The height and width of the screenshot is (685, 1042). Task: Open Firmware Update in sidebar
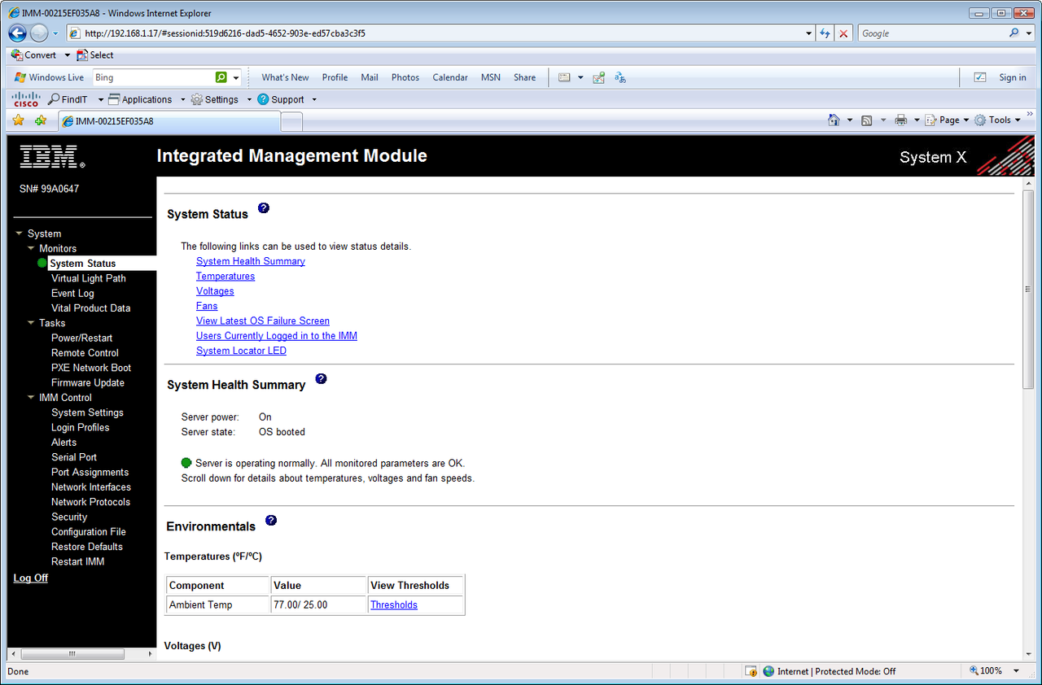pyautogui.click(x=88, y=382)
